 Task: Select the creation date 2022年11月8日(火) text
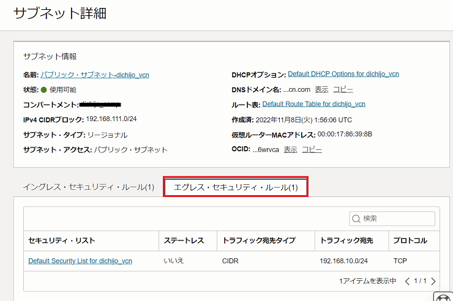[284, 120]
